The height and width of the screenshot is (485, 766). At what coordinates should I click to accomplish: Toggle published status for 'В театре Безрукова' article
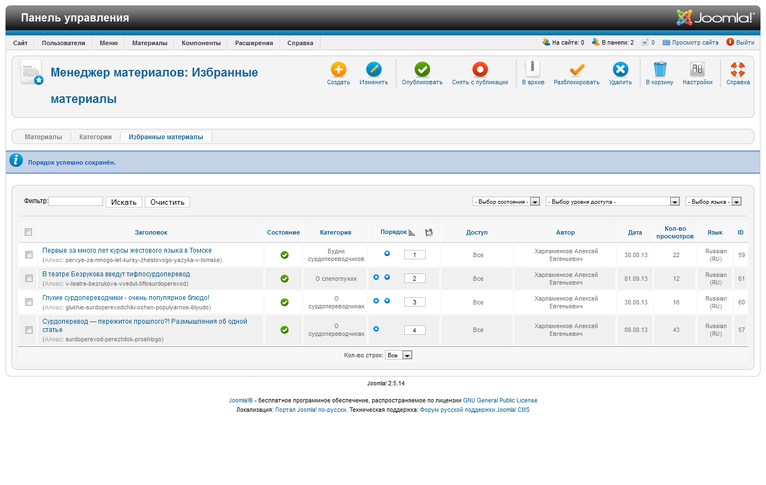click(x=285, y=279)
